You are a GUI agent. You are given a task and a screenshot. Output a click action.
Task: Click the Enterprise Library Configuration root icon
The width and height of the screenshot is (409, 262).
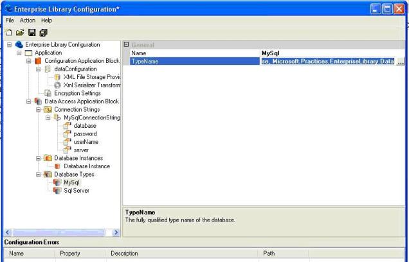coord(19,44)
